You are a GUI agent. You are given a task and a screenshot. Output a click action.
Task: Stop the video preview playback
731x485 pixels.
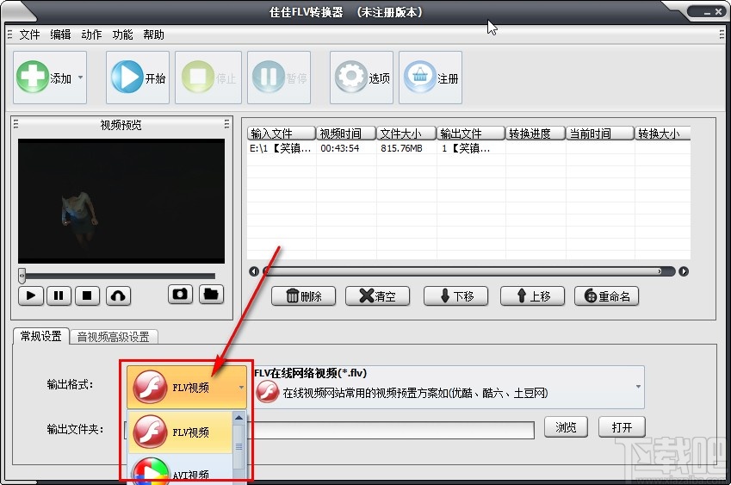click(x=87, y=295)
